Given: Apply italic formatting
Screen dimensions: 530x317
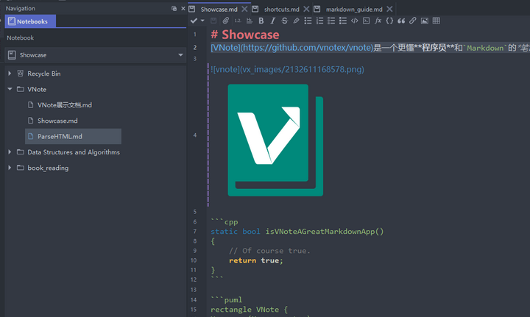Looking at the screenshot, I should tap(273, 21).
